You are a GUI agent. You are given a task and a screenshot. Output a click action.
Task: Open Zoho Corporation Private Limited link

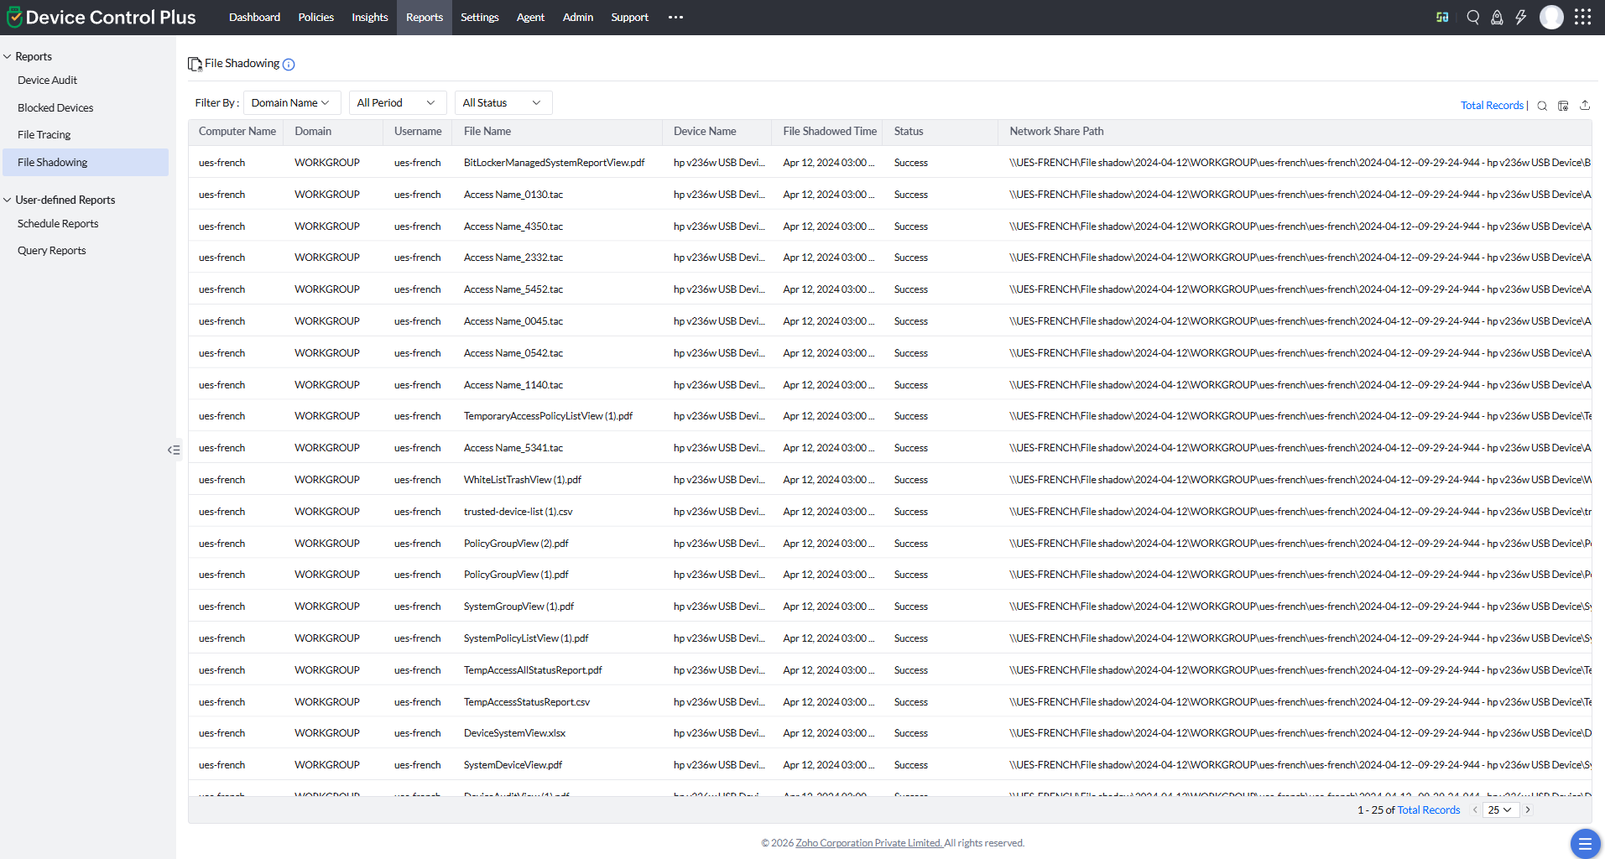869,843
